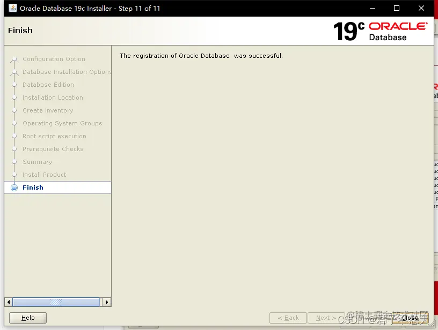Click the Help button
The width and height of the screenshot is (438, 330).
pos(28,318)
